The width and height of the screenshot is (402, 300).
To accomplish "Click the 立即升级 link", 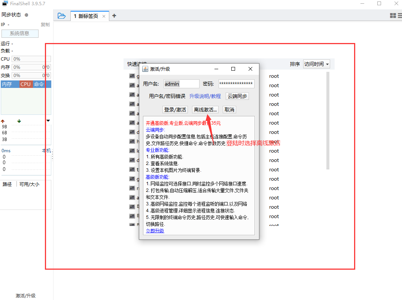I will click(155, 231).
